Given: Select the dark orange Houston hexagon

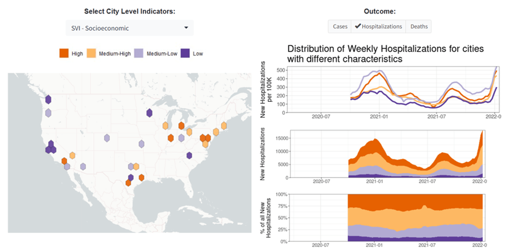Looking at the screenshot, I should click(x=142, y=177).
